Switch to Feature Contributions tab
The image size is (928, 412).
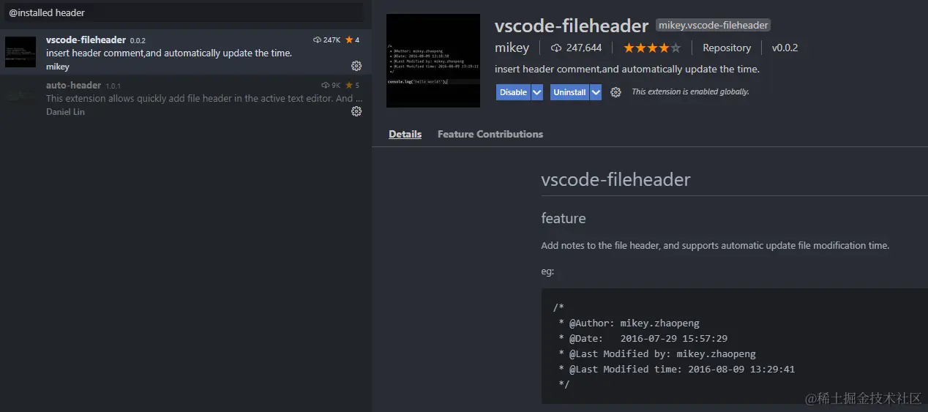pyautogui.click(x=490, y=134)
